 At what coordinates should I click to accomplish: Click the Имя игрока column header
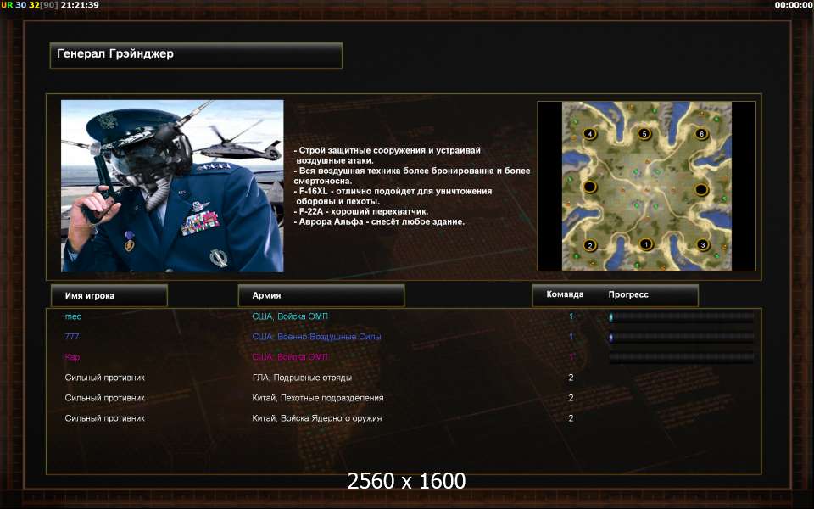[109, 295]
